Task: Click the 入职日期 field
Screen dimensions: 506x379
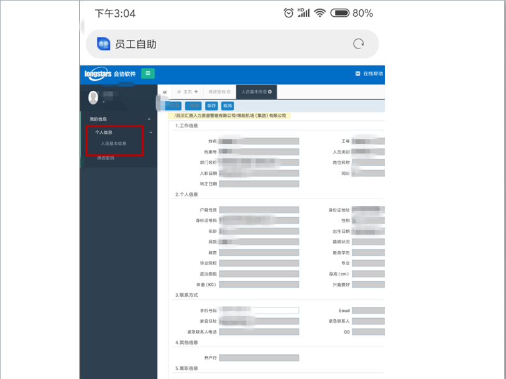Action: pos(259,173)
